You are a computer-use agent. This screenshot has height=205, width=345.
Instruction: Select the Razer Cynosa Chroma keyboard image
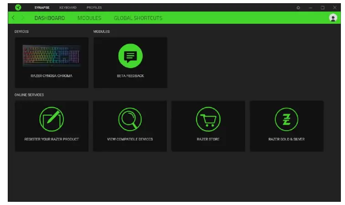(x=51, y=56)
